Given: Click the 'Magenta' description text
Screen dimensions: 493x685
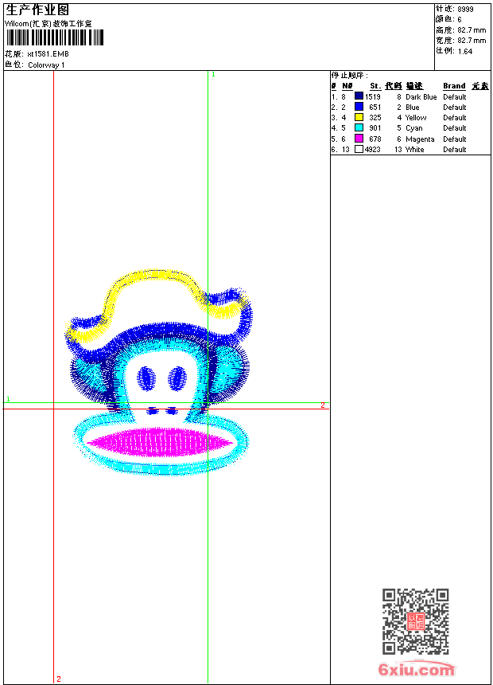Looking at the screenshot, I should click(420, 139).
